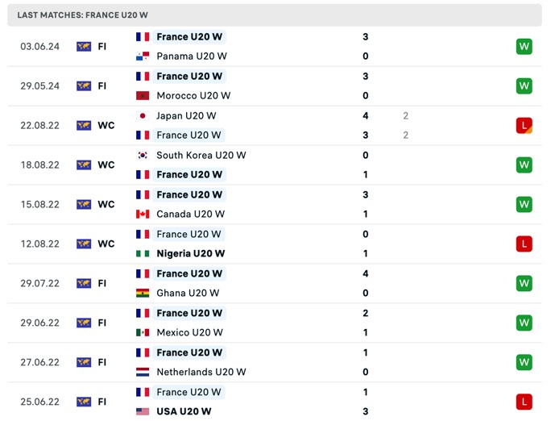Image resolution: width=551 pixels, height=421 pixels.
Task: Select the WC competition label for 18.08.22
Action: 106,165
